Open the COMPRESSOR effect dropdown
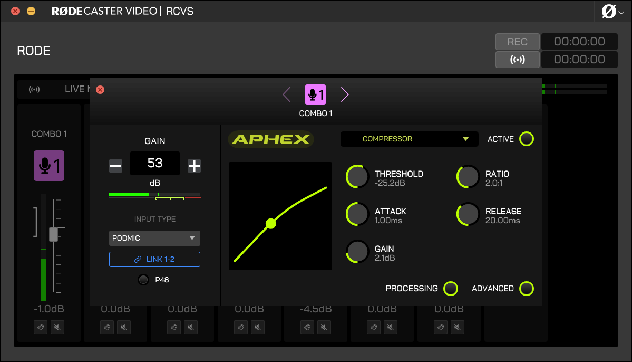The image size is (632, 362). tap(409, 139)
